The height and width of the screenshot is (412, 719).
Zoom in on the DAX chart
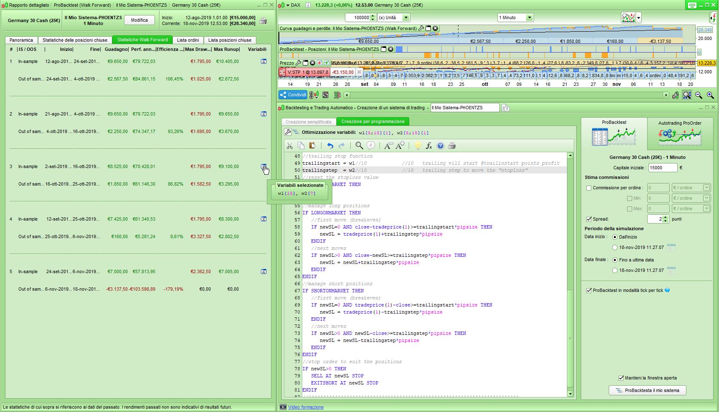710,95
